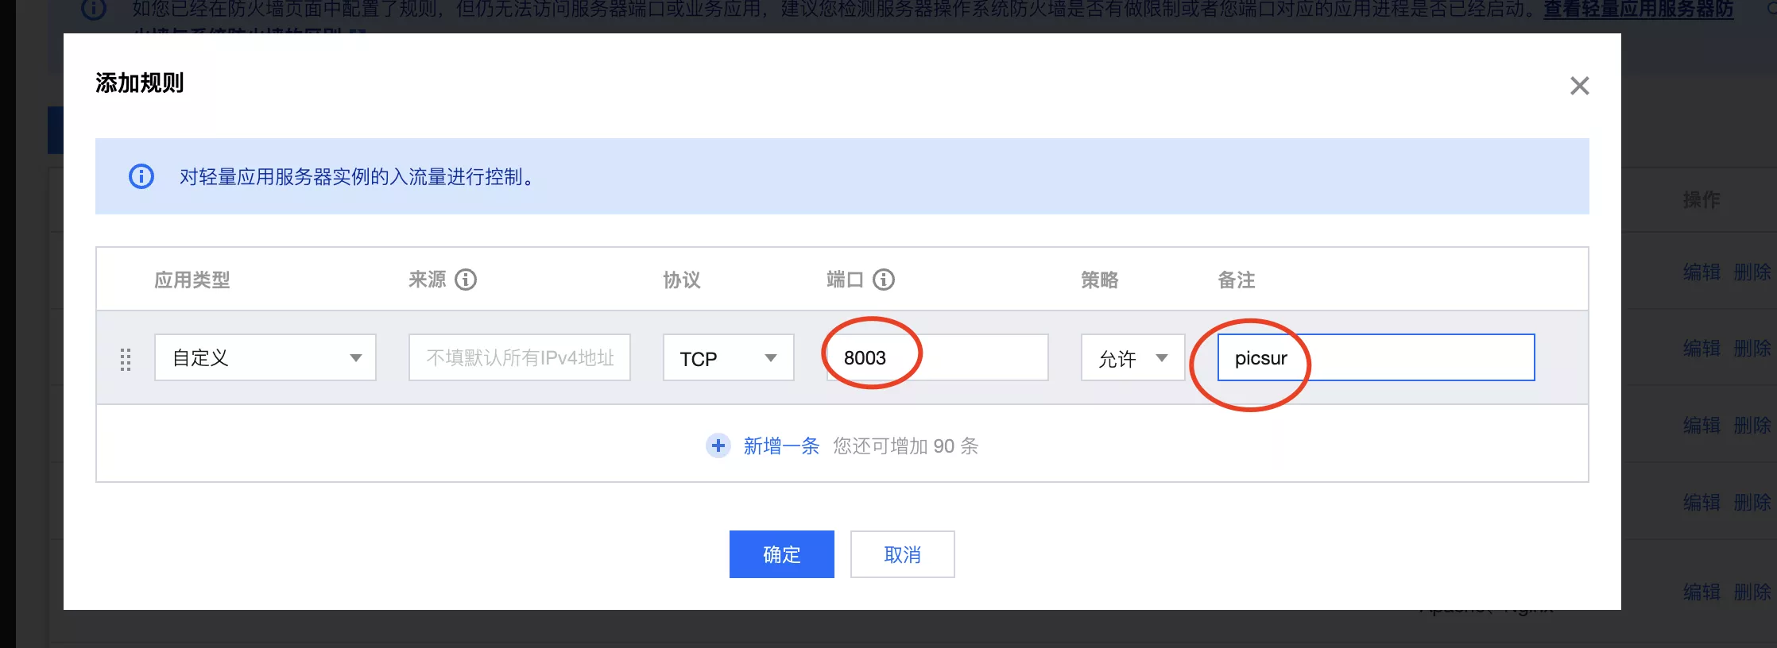Click the plus icon next to 新增一条

coord(718,445)
